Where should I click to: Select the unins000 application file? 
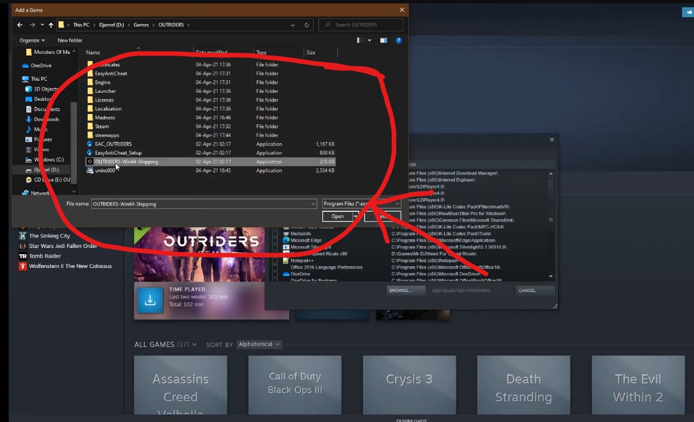click(105, 171)
